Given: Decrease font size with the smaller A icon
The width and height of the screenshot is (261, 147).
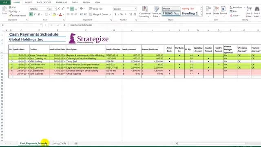Looking at the screenshot, I should pos(62,9).
